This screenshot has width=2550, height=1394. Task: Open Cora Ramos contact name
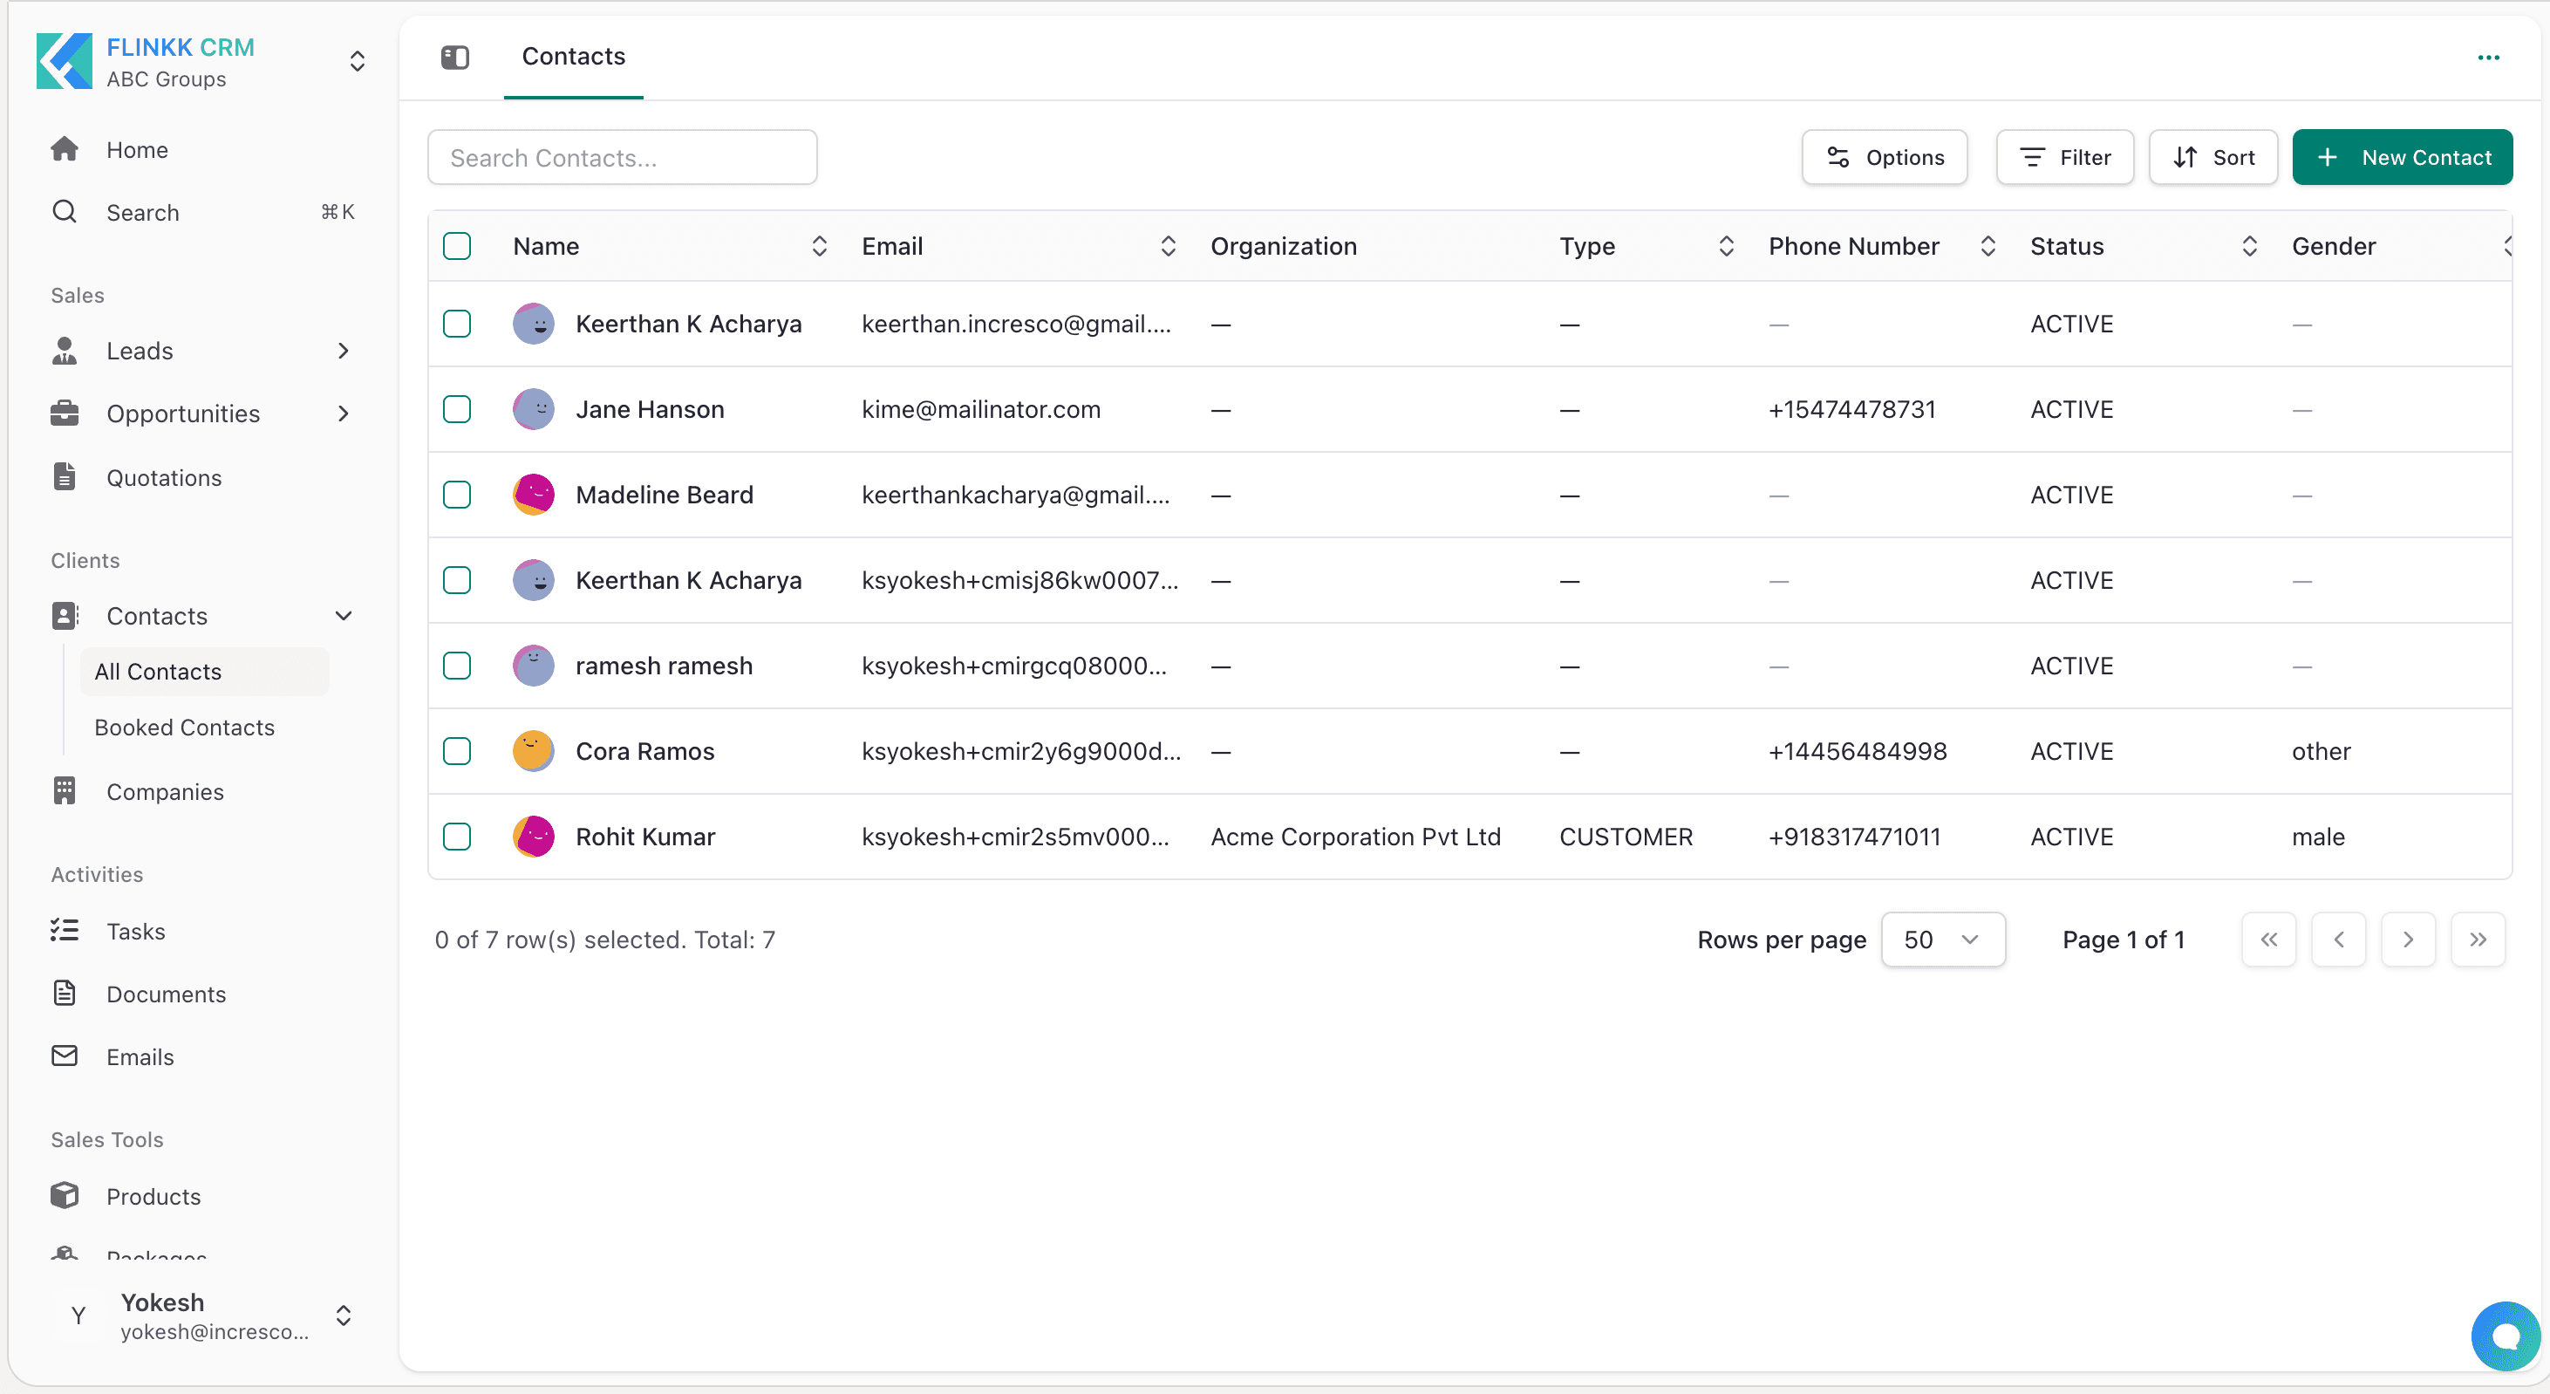point(644,750)
